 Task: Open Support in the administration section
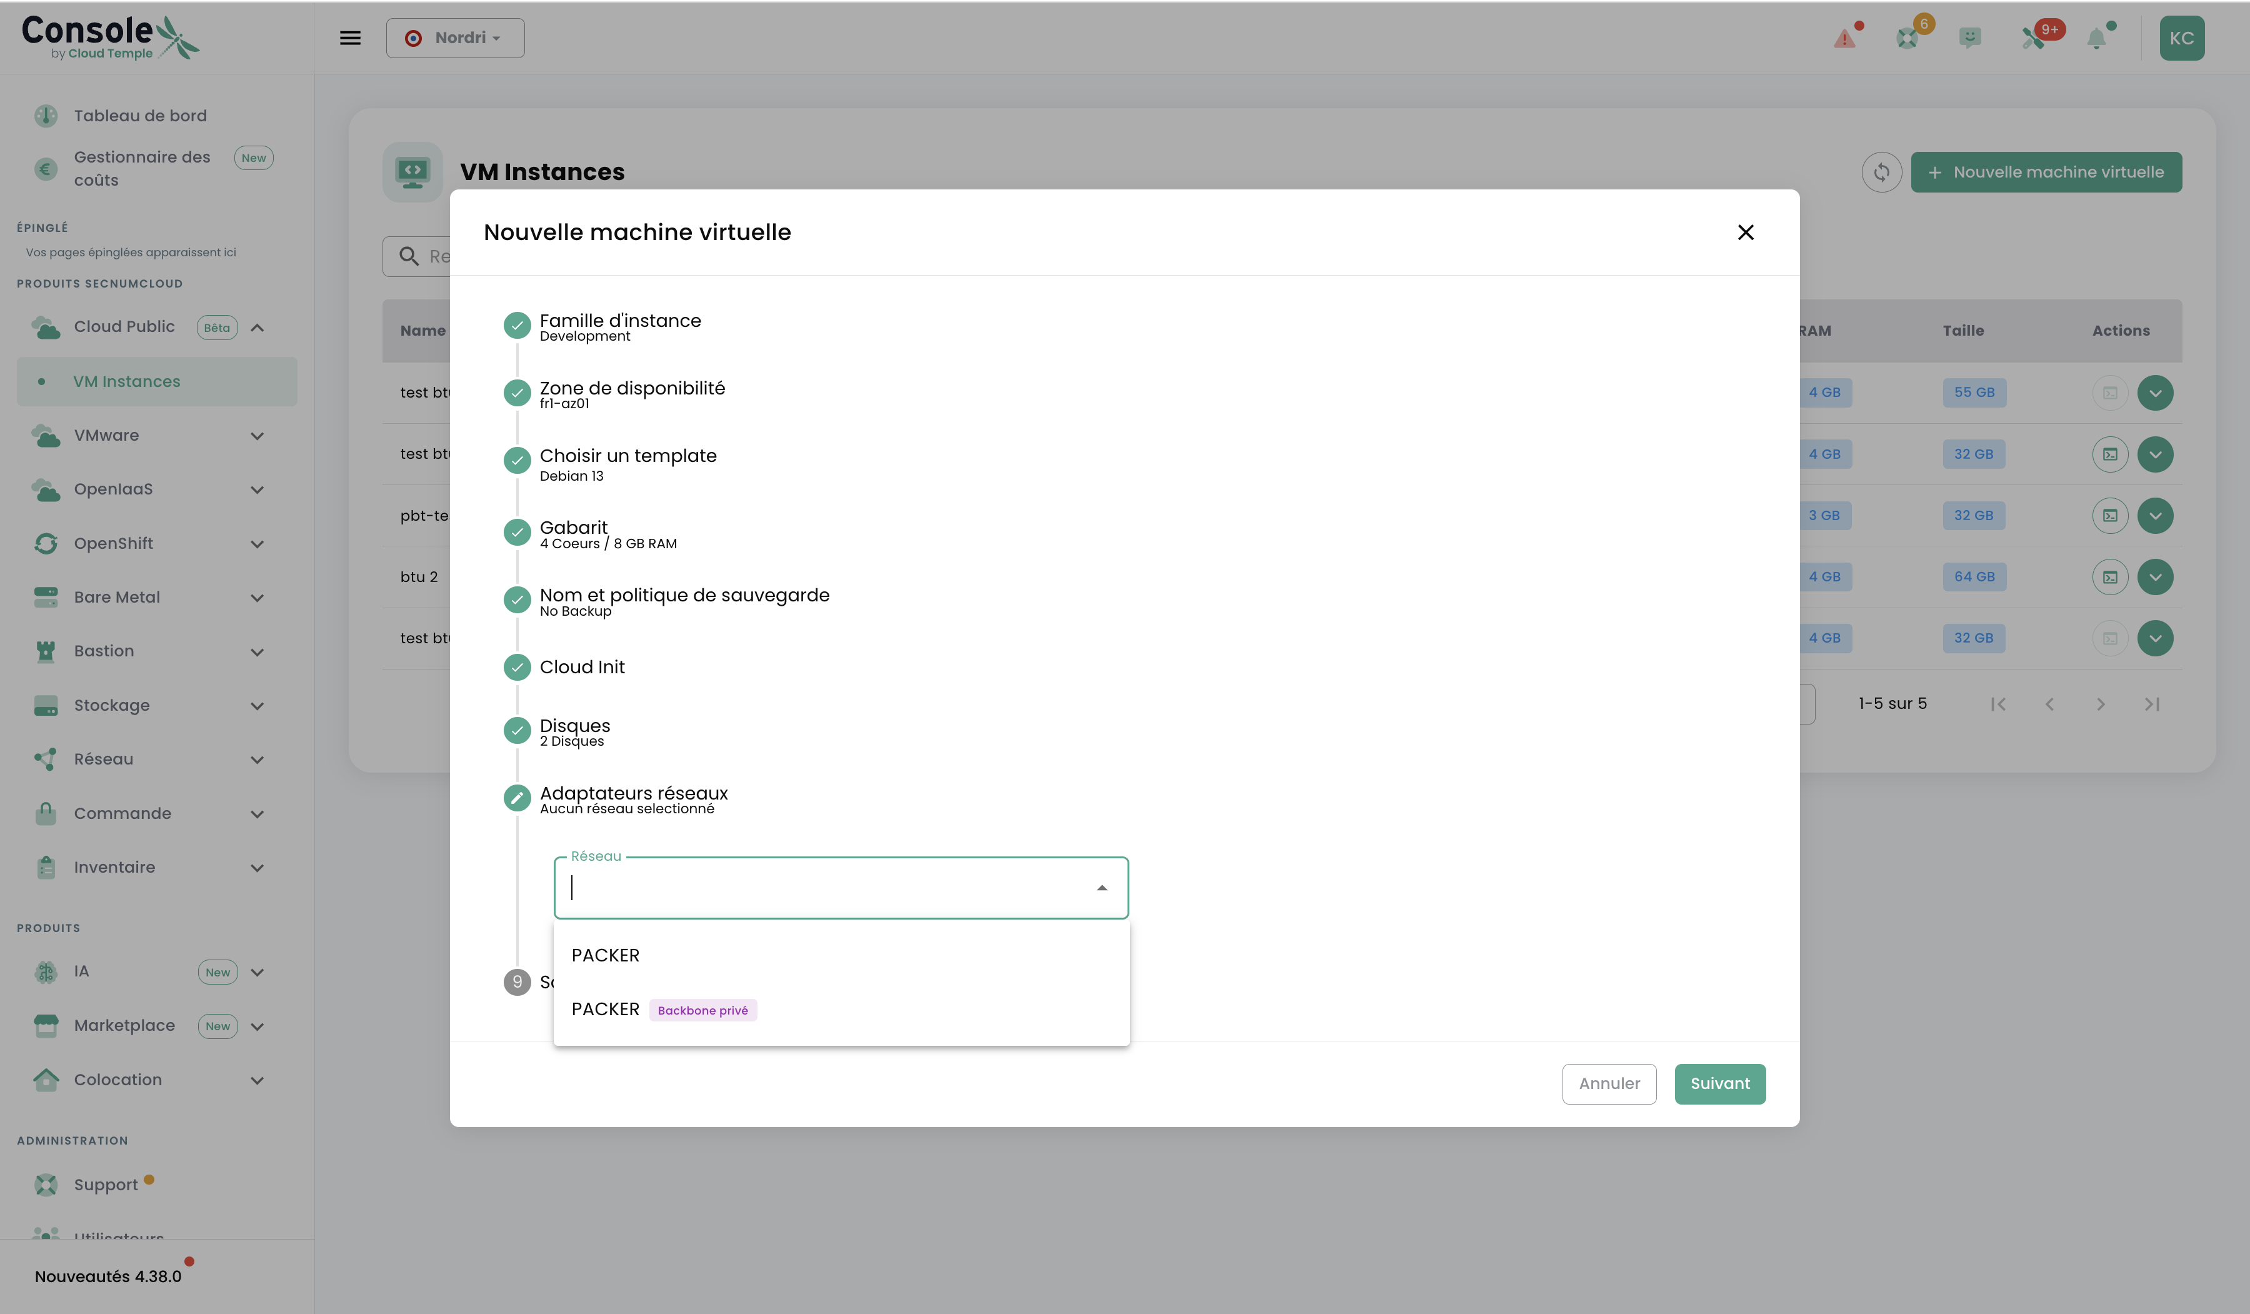106,1185
